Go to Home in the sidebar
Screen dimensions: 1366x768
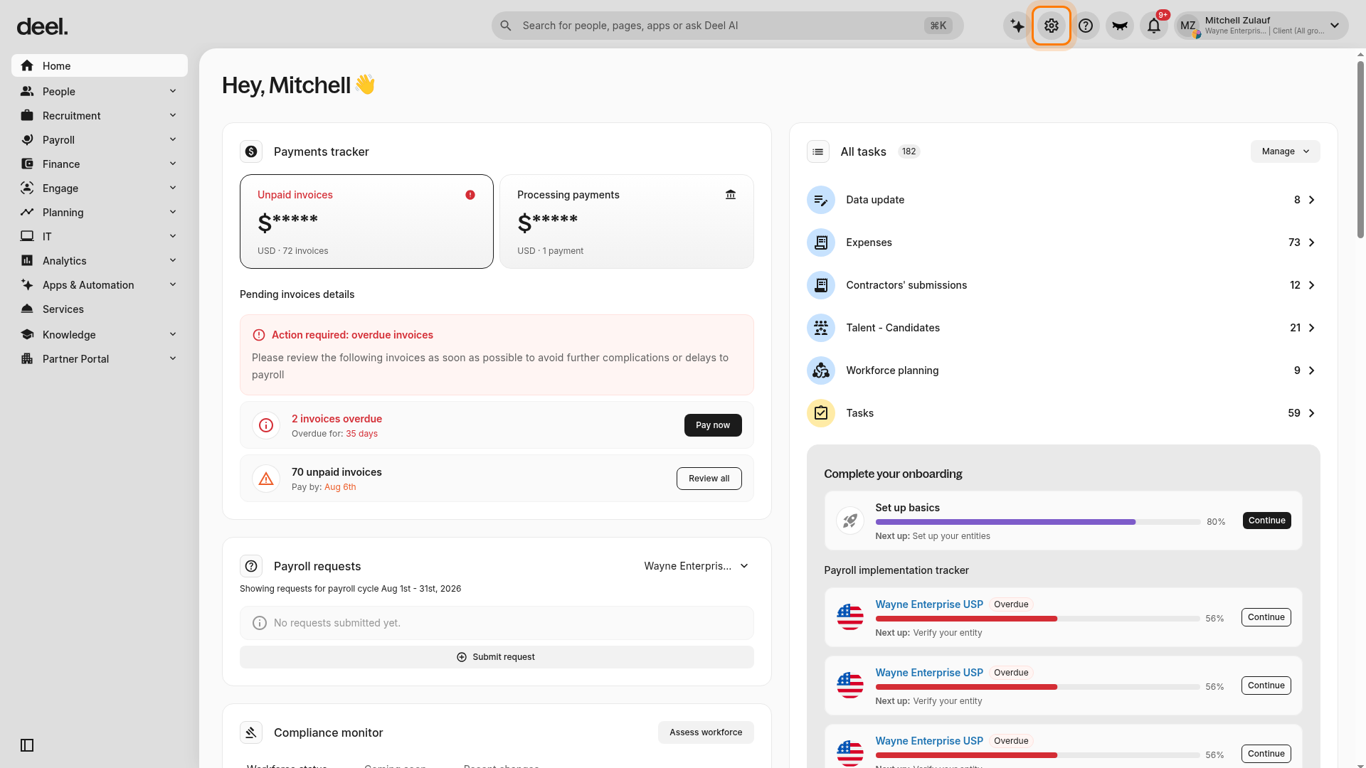tap(100, 65)
